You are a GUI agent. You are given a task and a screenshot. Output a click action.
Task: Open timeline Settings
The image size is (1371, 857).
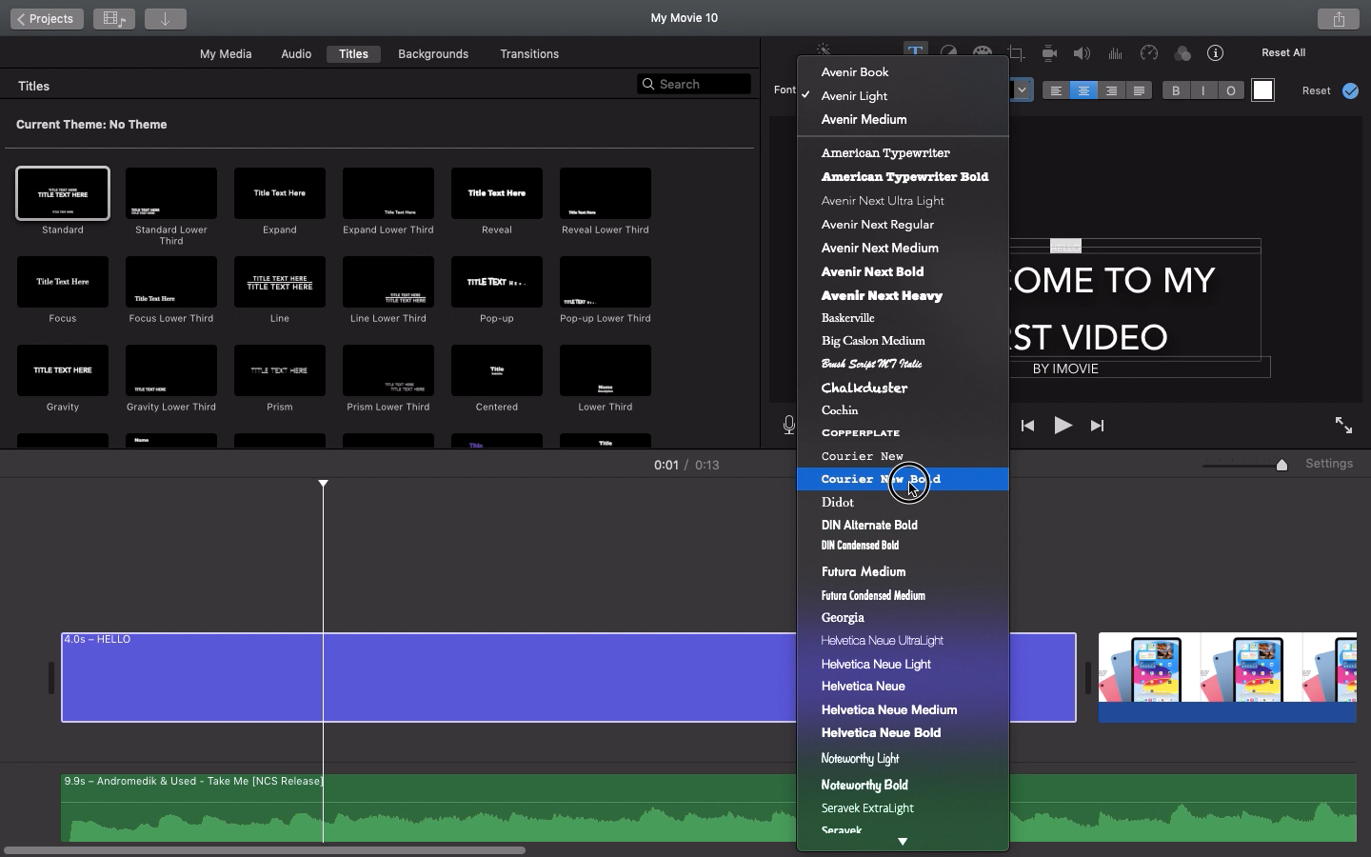click(1329, 464)
